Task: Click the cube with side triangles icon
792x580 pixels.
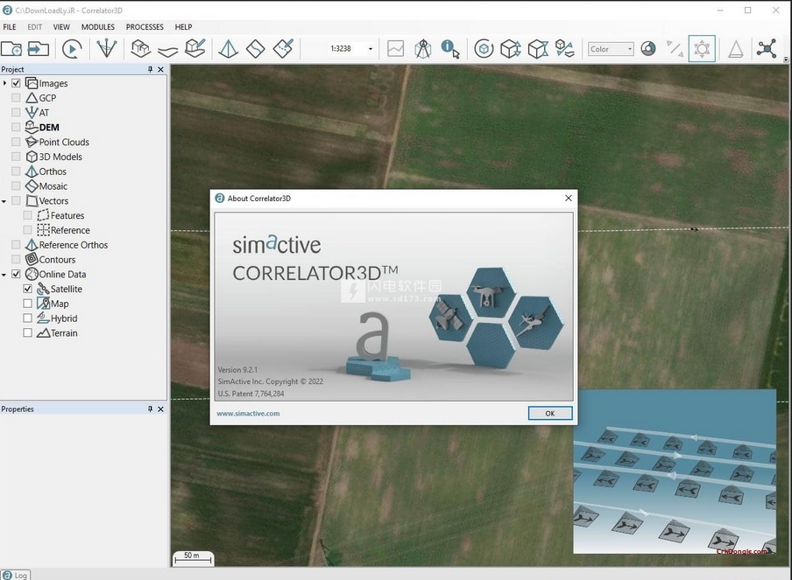Action: tap(538, 49)
